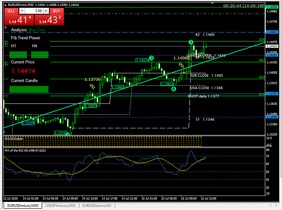
Task: Select the 1.13860 price label
Action: tap(118, 87)
